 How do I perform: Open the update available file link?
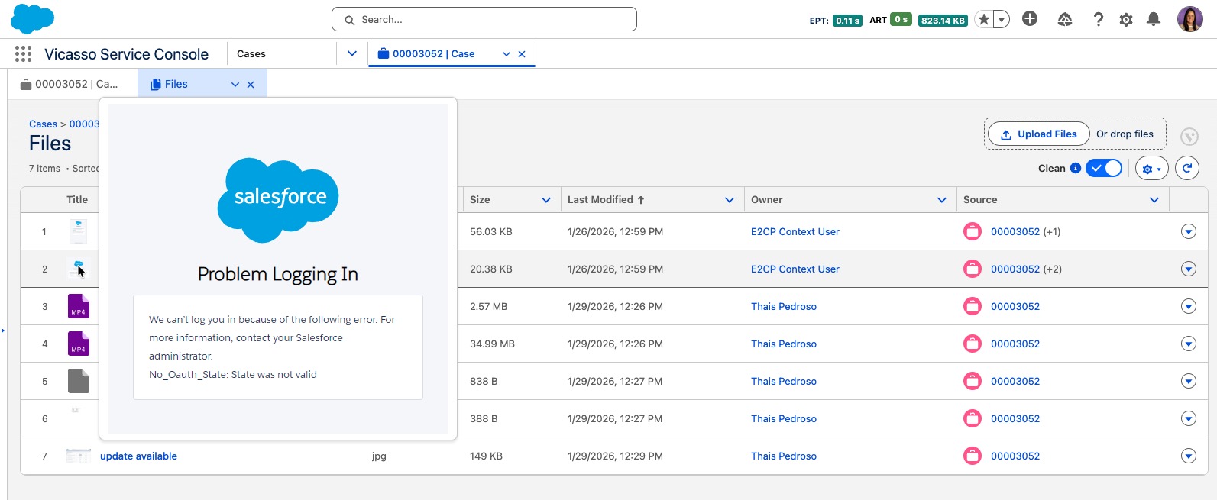[138, 456]
